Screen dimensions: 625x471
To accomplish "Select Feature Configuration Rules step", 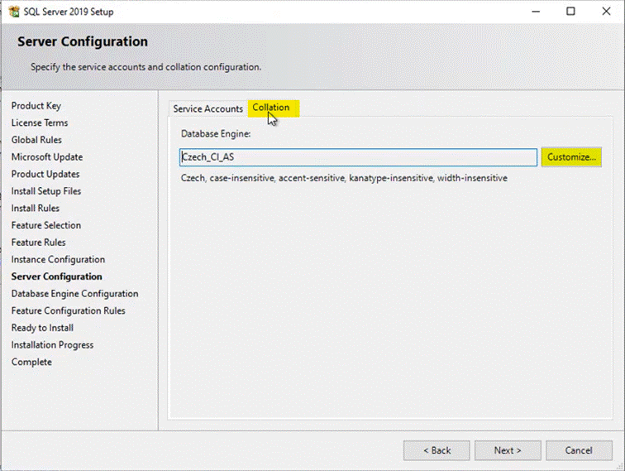I will (68, 311).
